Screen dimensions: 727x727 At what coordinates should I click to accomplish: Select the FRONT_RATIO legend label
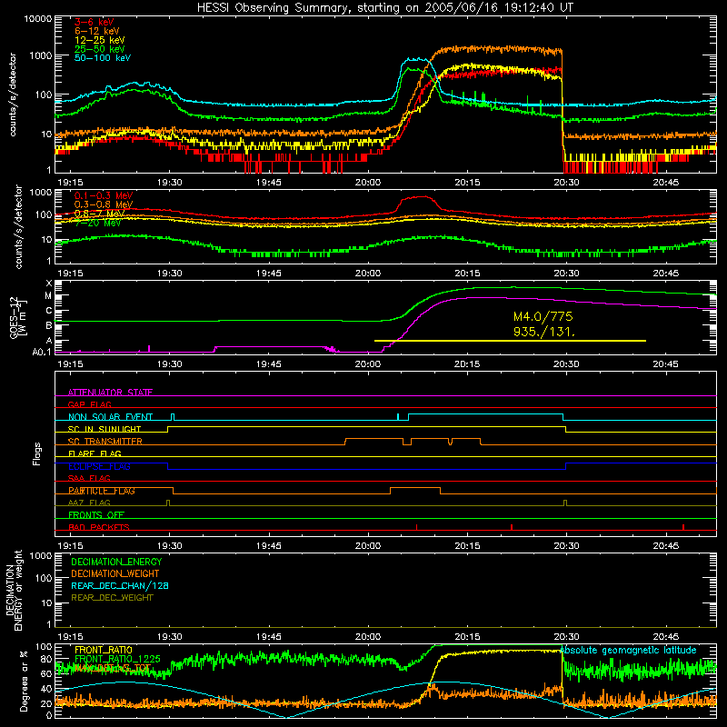(x=104, y=650)
